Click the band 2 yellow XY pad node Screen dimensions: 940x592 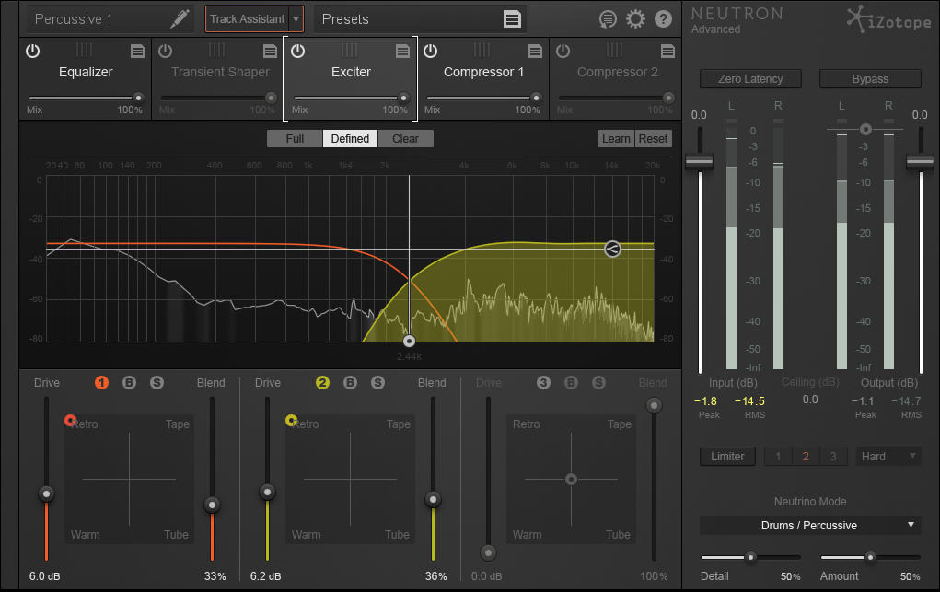(291, 420)
